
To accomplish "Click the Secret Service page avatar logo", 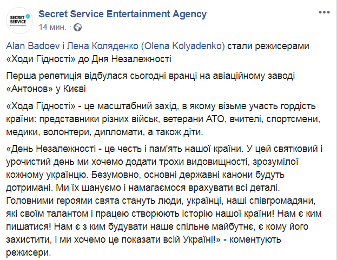I will click(21, 20).
